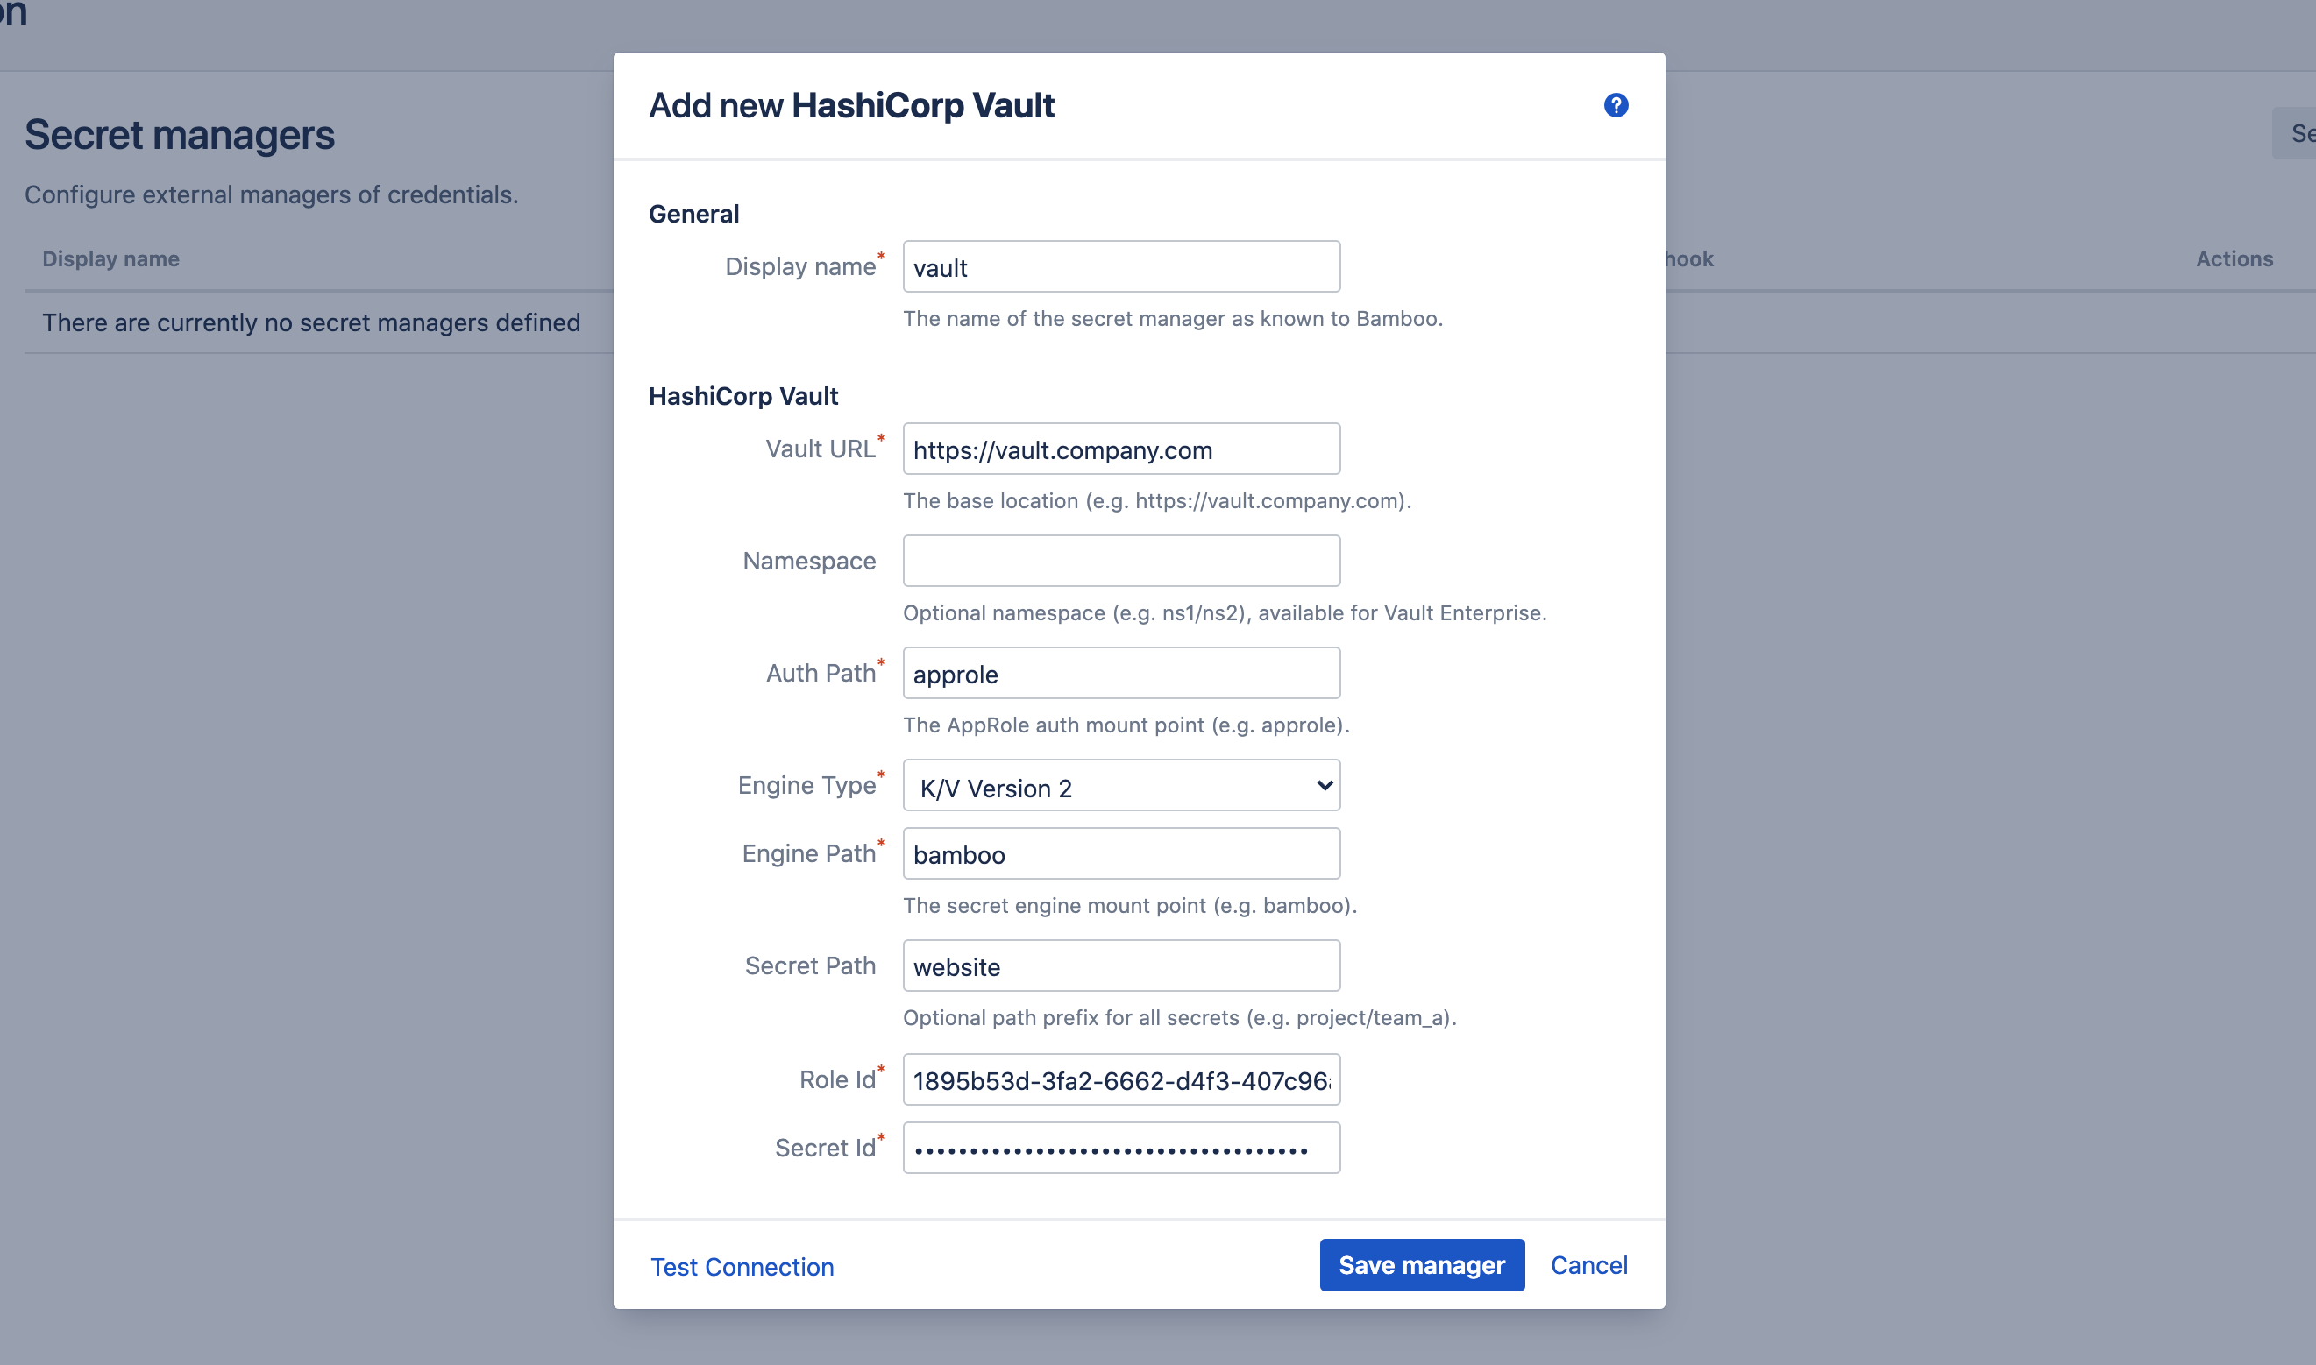Click the Role Id input field
Viewport: 2316px width, 1365px height.
[1122, 1080]
